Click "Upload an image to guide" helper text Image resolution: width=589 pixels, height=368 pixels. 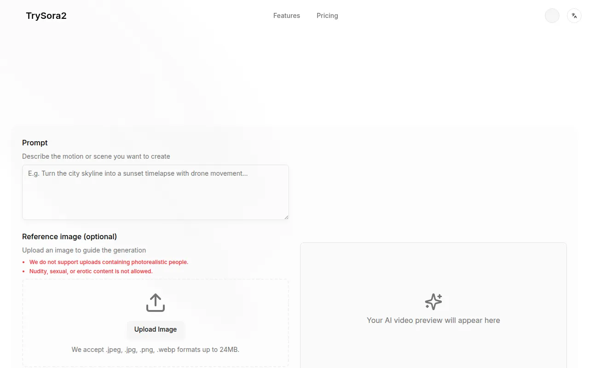click(x=84, y=250)
